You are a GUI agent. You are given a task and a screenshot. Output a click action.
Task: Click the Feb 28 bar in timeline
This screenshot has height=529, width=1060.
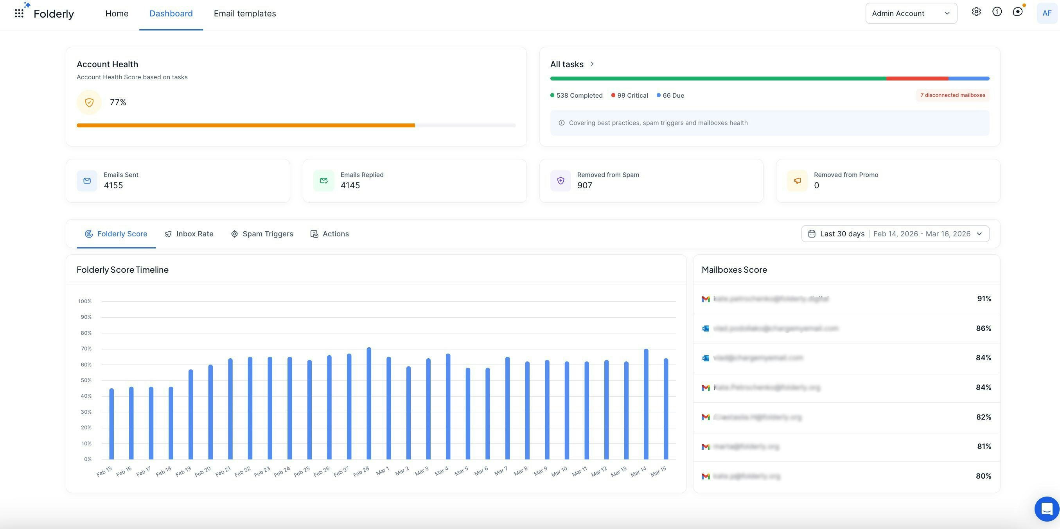point(369,403)
